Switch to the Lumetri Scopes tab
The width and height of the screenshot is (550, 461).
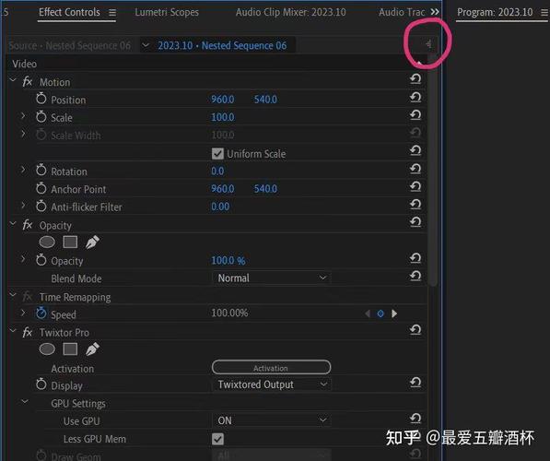pyautogui.click(x=167, y=12)
